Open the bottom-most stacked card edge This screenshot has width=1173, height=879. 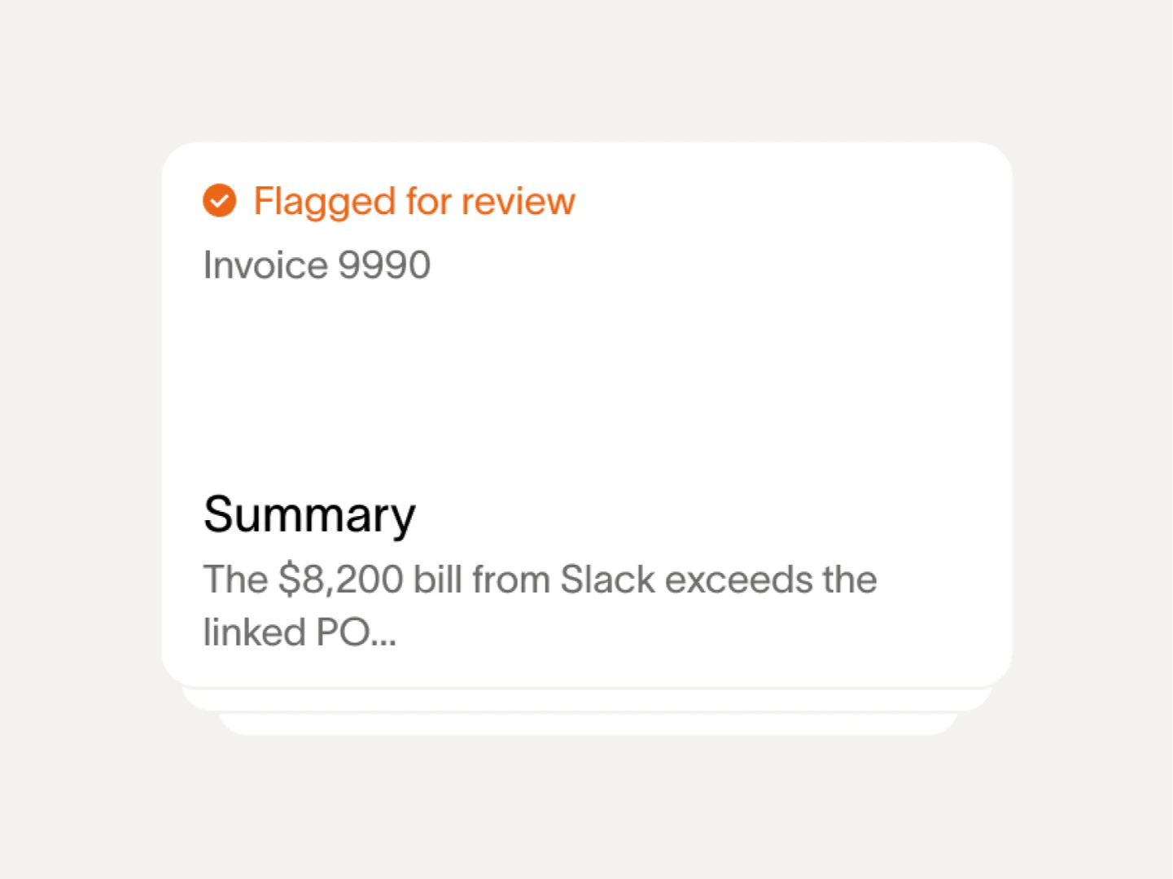[586, 724]
